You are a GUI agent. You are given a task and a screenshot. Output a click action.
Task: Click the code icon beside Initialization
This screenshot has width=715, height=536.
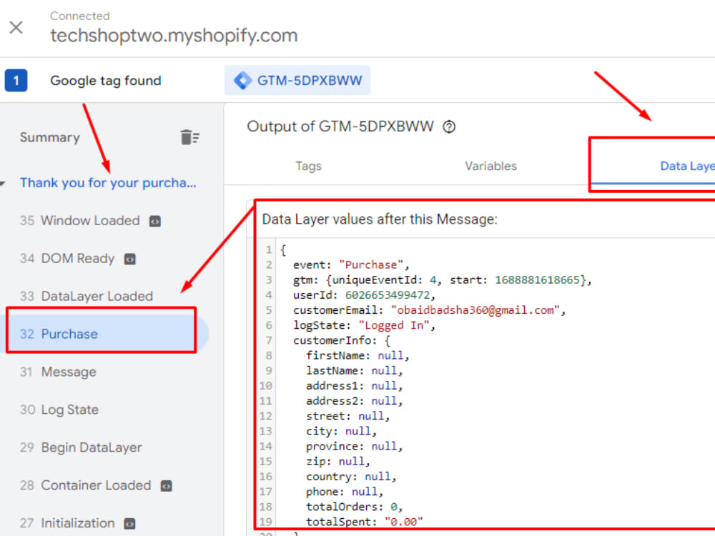coord(129,523)
